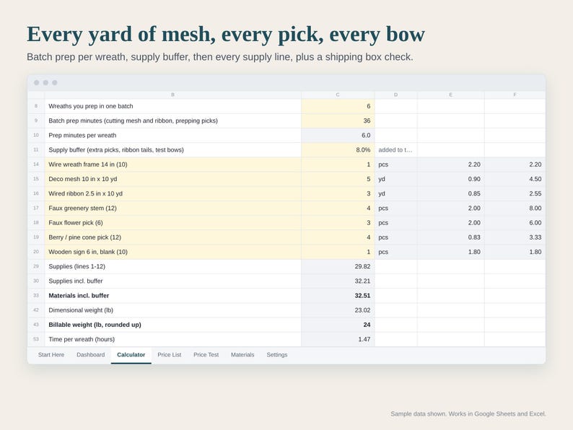
Task: Select row 8 header
Action: (x=36, y=106)
